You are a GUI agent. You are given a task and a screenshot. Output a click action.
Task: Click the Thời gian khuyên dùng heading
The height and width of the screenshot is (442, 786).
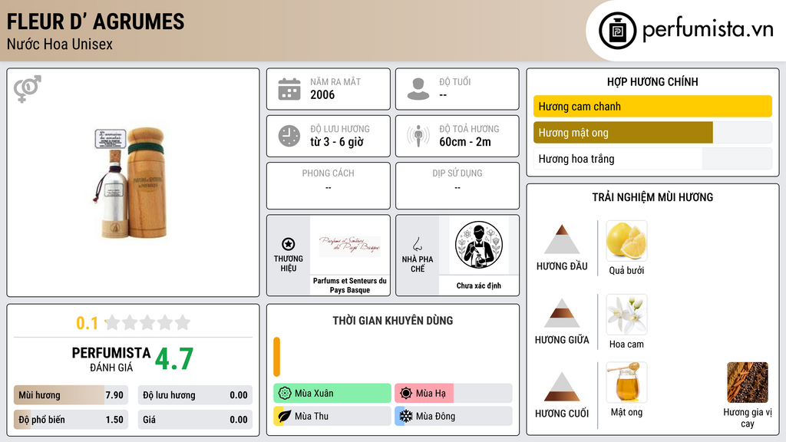click(x=393, y=321)
